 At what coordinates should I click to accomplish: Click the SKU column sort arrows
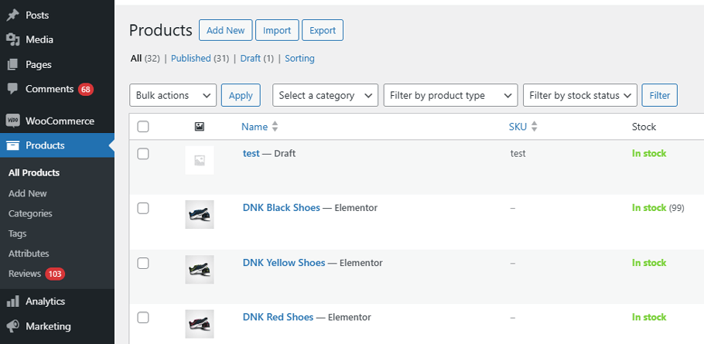(534, 127)
